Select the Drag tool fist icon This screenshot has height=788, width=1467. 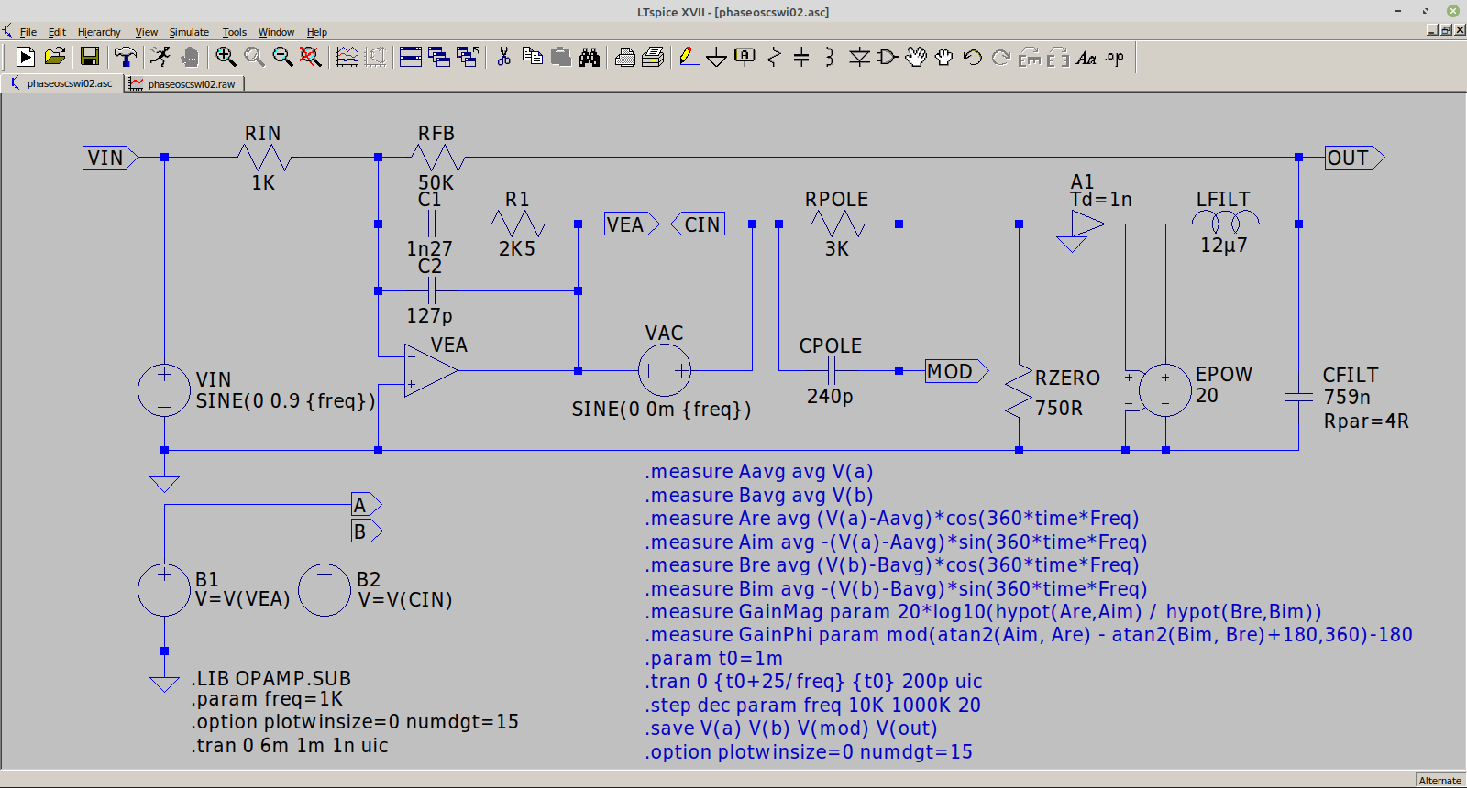click(x=944, y=57)
